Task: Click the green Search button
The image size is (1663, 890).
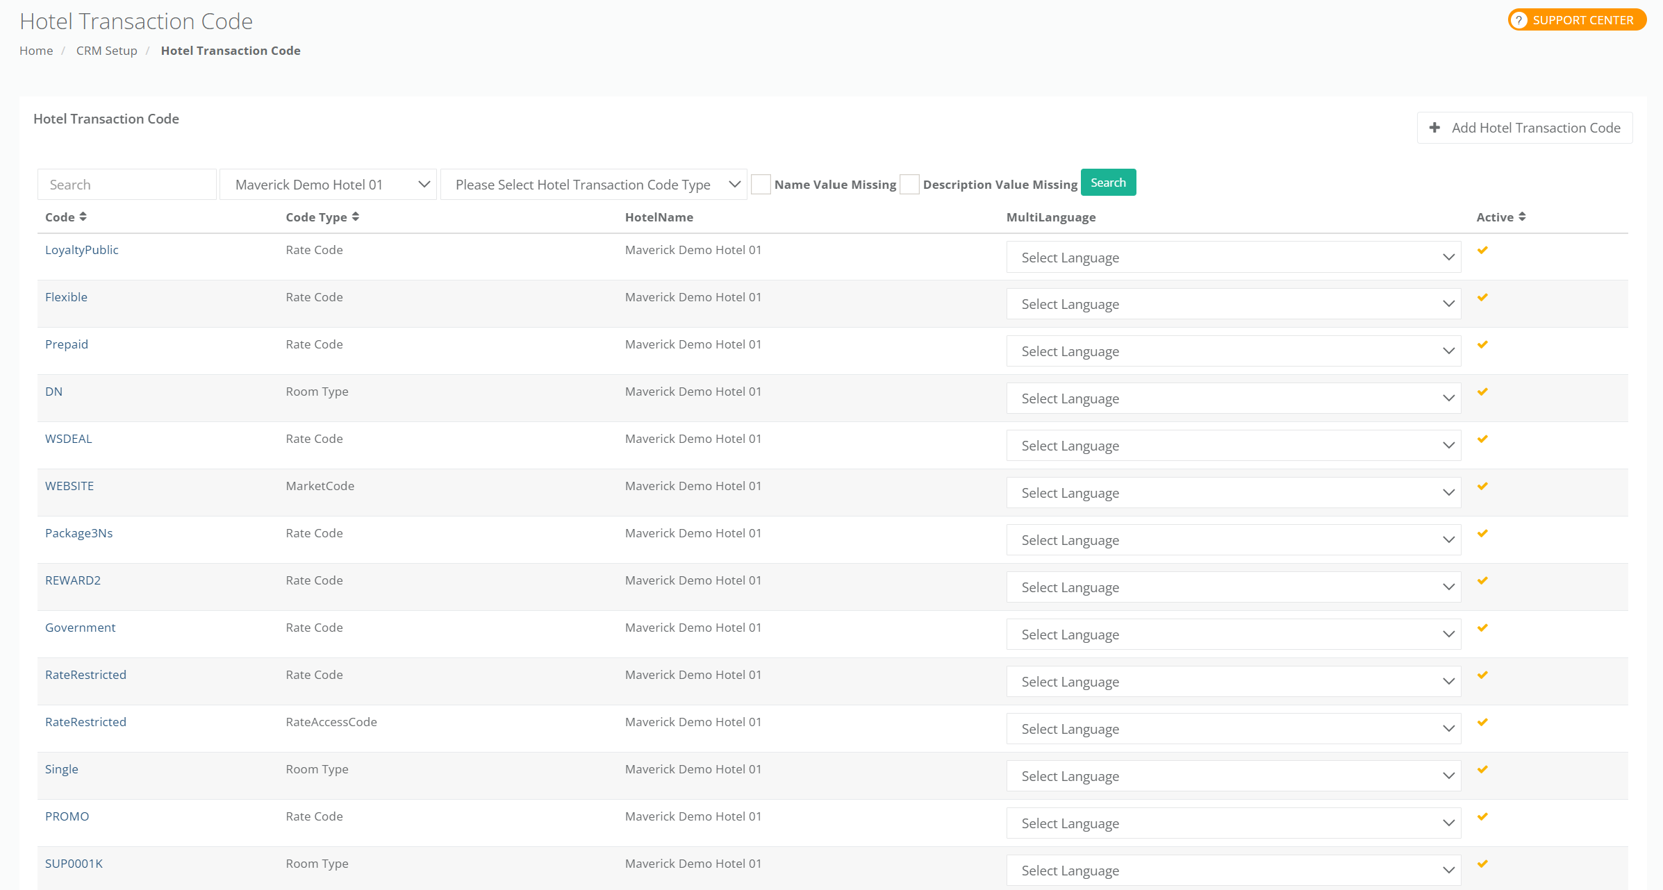Action: 1109,183
